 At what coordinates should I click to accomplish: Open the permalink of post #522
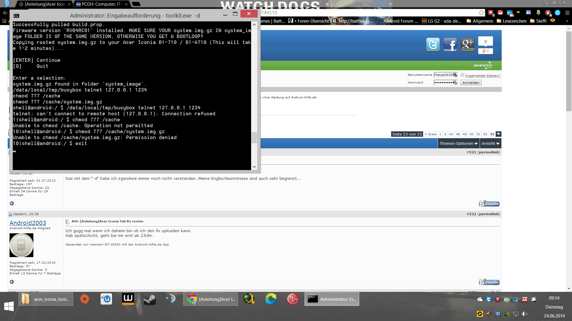[489, 214]
